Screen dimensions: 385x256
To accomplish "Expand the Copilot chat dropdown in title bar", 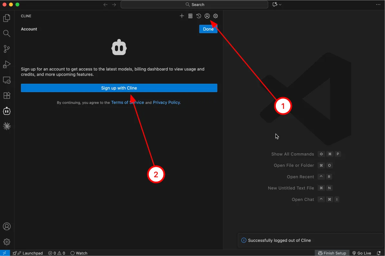I will coord(280,5).
